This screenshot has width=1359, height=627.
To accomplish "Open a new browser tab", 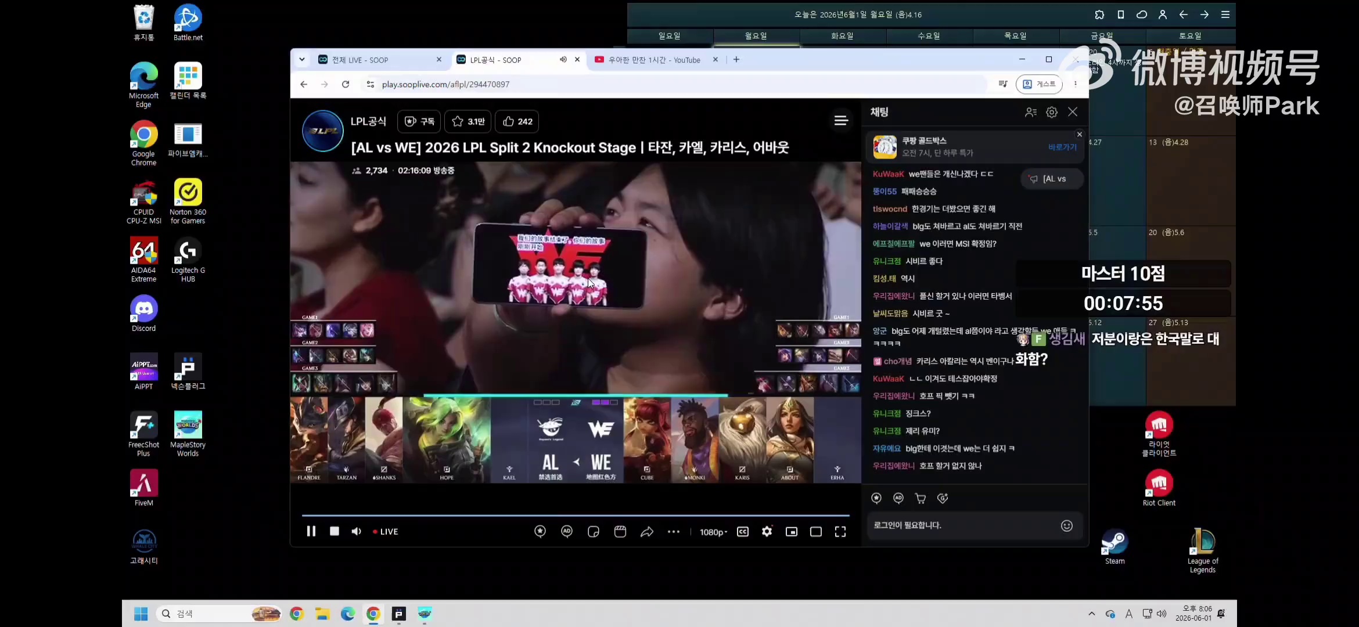I will [736, 60].
